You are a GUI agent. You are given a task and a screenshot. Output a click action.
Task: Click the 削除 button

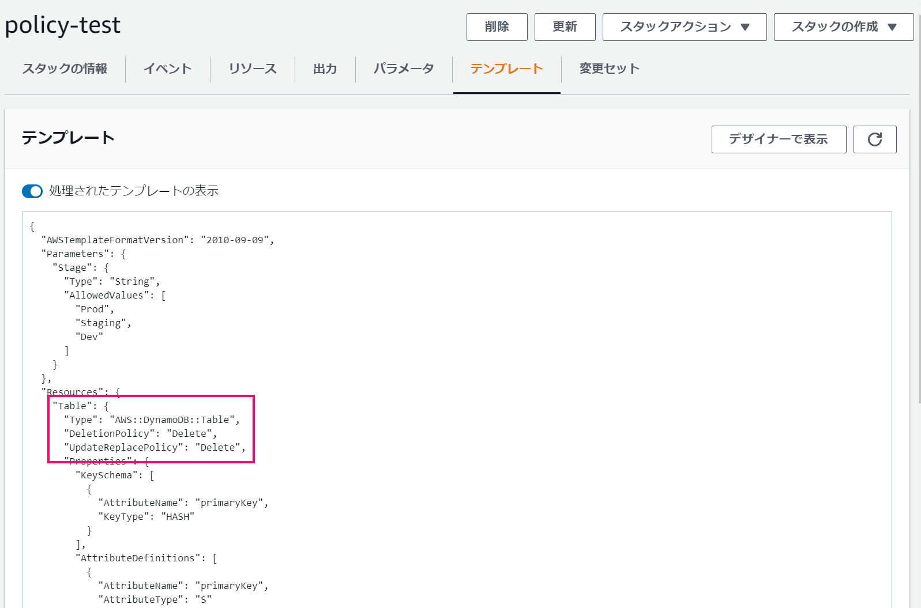[497, 27]
